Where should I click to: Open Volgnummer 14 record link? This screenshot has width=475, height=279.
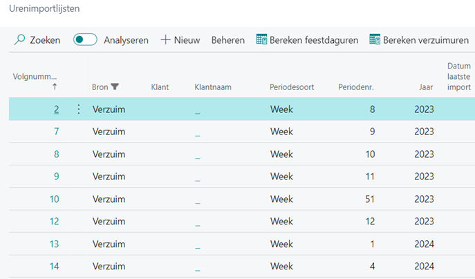tap(55, 266)
